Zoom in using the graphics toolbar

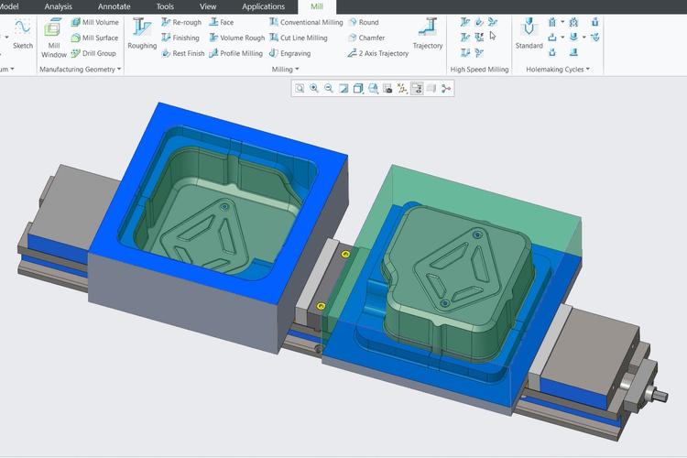click(314, 89)
